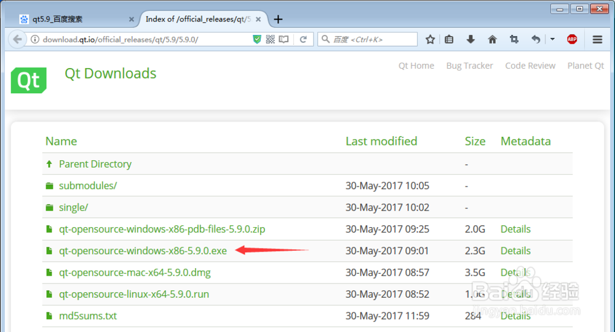Click the 30-May-2017 11:59 date cell
Screen dimensions: 615x332
387,315
